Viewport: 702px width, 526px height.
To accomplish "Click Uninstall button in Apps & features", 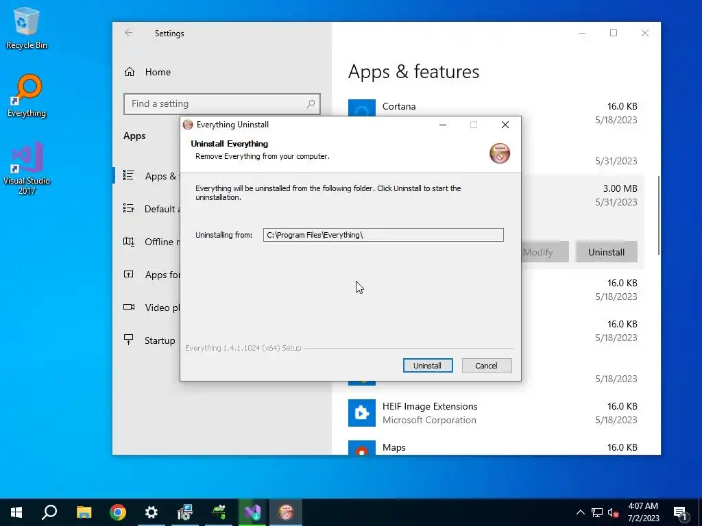I will click(x=606, y=252).
